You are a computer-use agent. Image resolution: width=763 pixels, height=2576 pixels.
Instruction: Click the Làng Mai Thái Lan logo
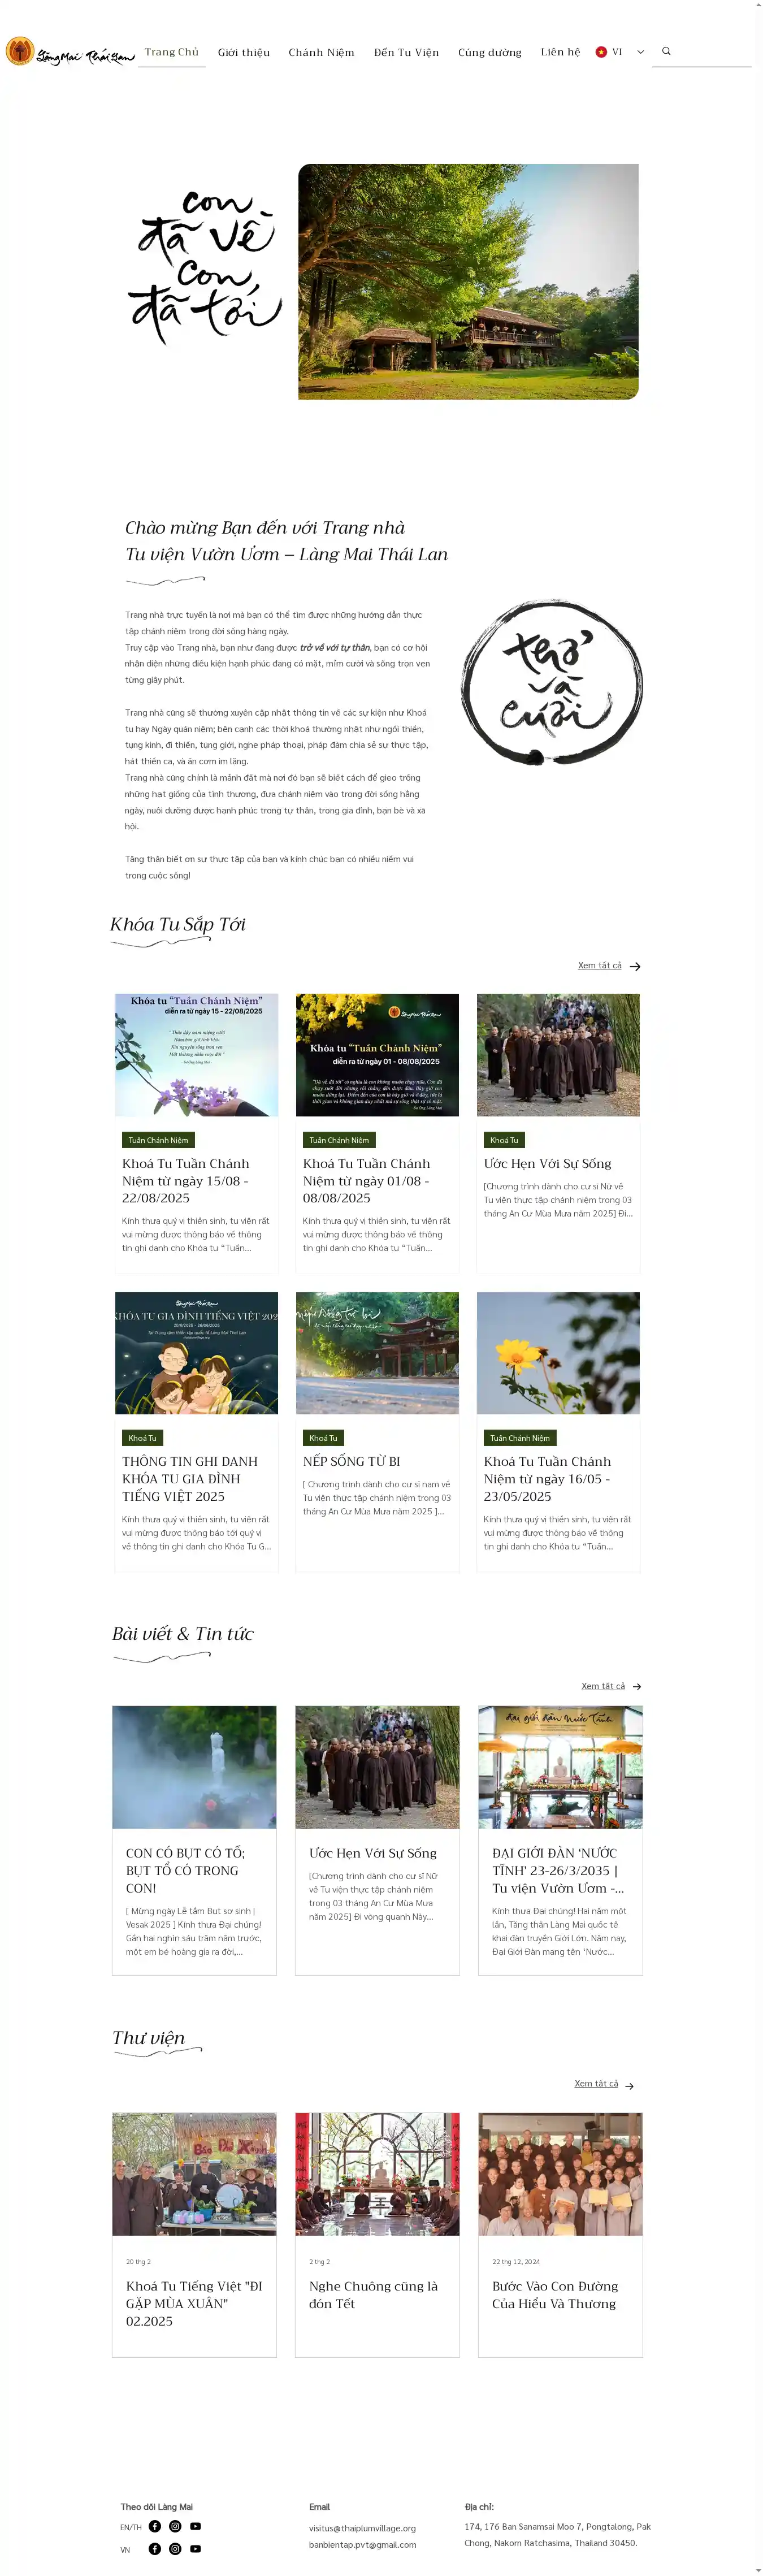pyautogui.click(x=70, y=52)
